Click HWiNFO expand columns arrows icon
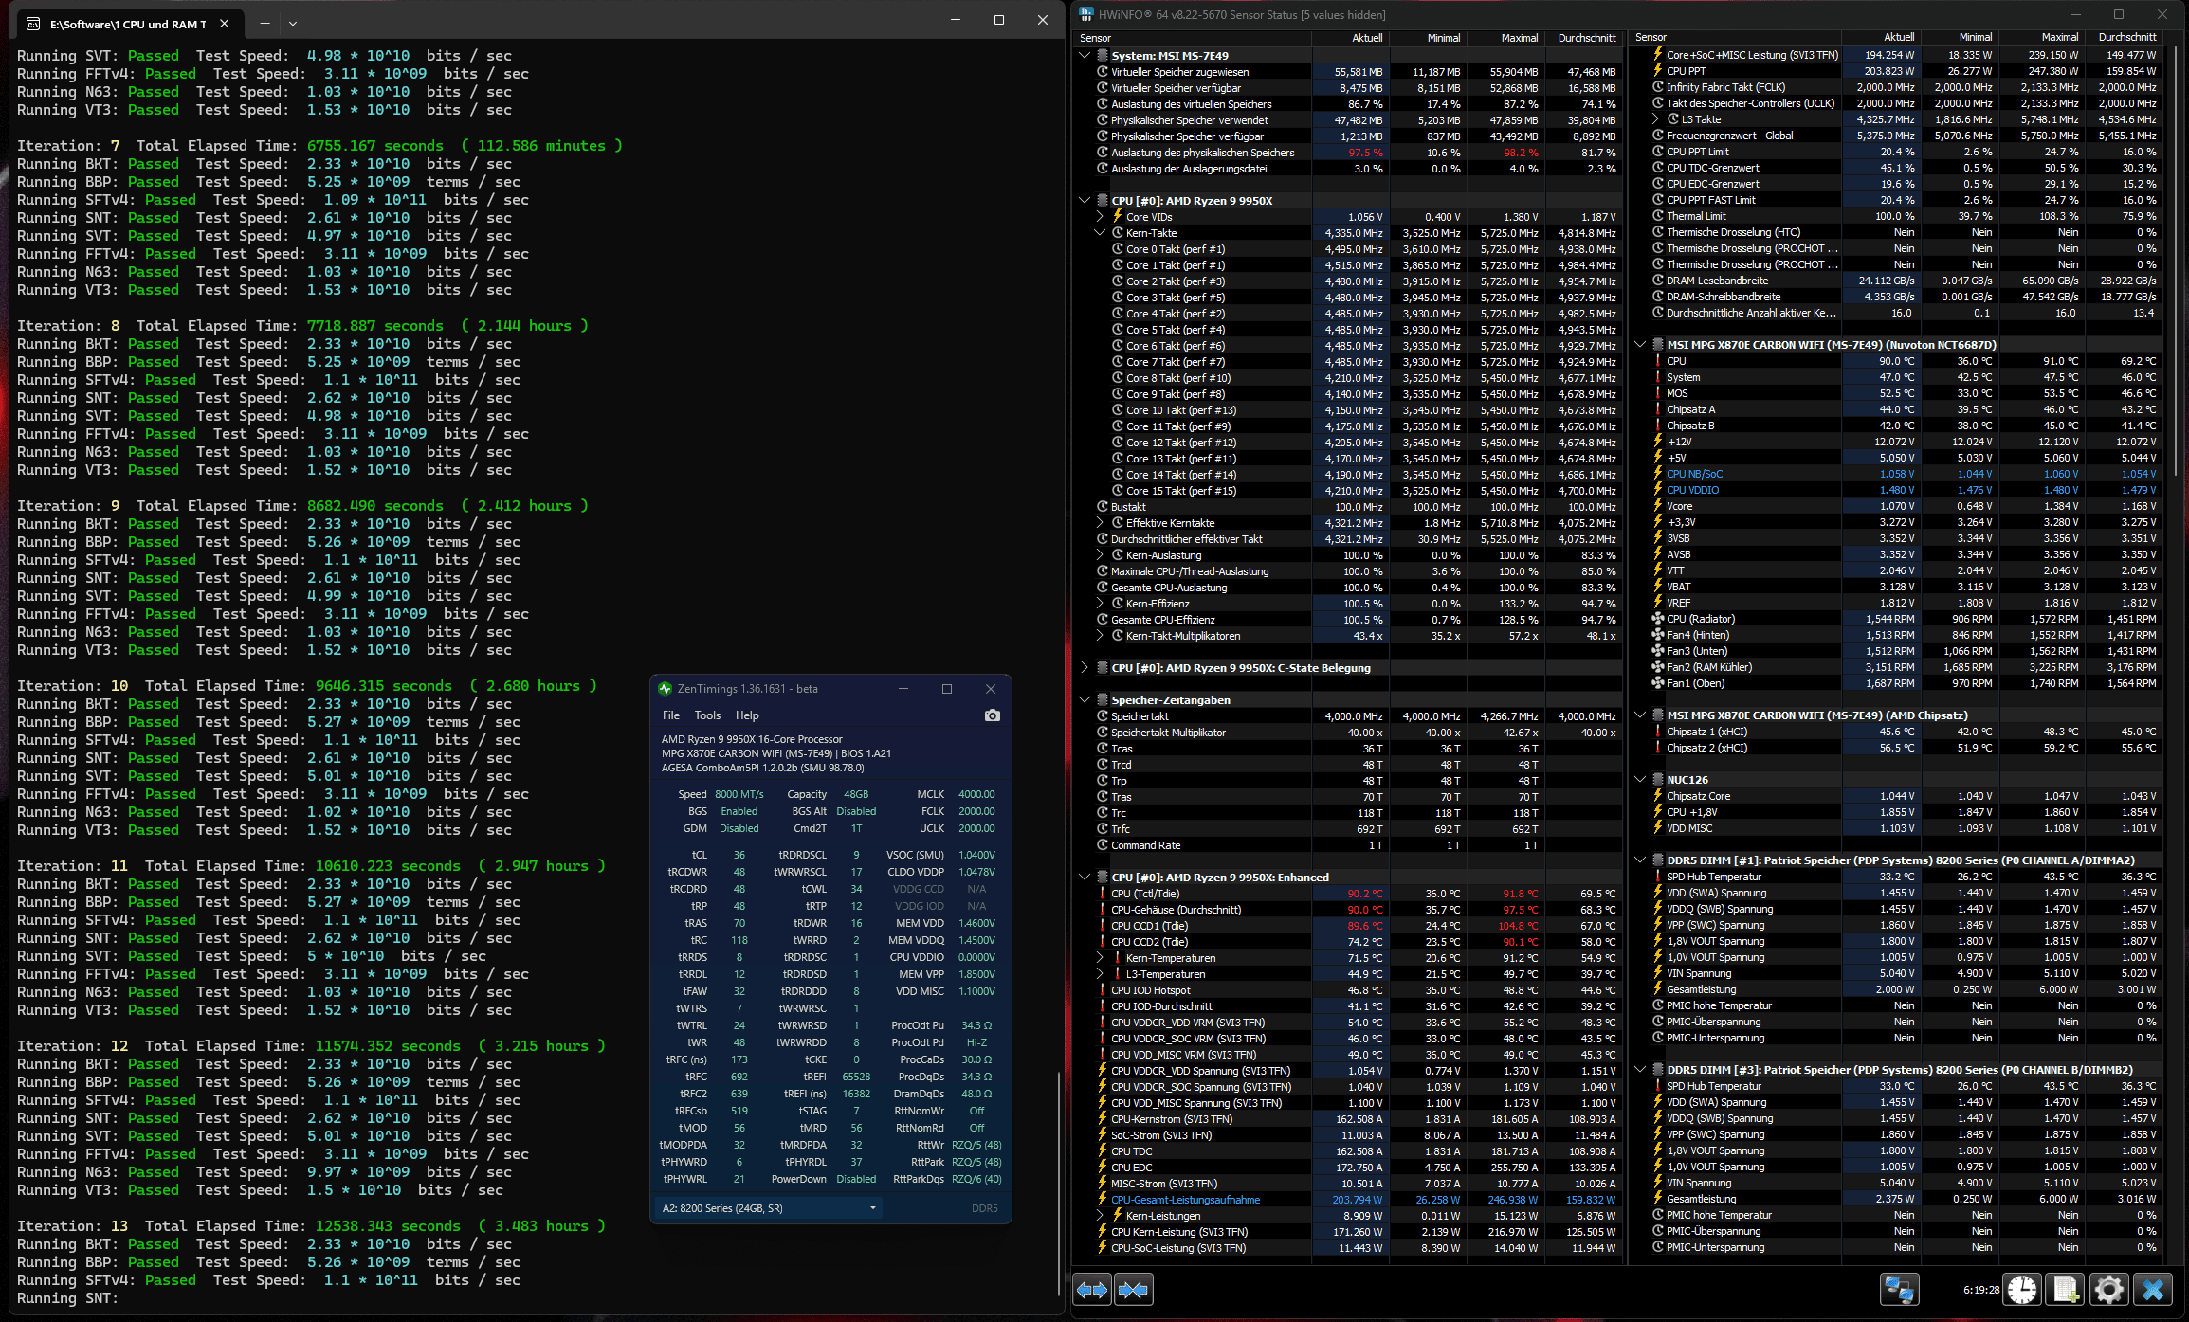Viewport: 2189px width, 1322px height. (1092, 1290)
